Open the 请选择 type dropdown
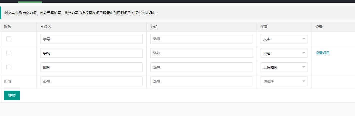The height and width of the screenshot is (116, 355). tap(284, 81)
